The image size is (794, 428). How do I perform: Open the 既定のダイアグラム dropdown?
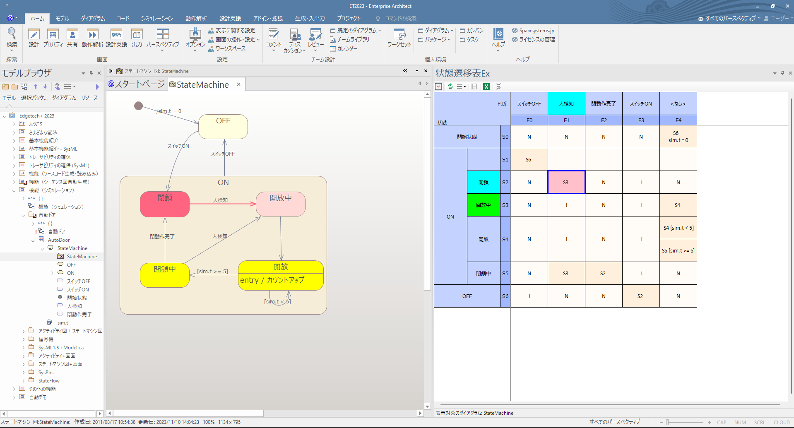(356, 30)
